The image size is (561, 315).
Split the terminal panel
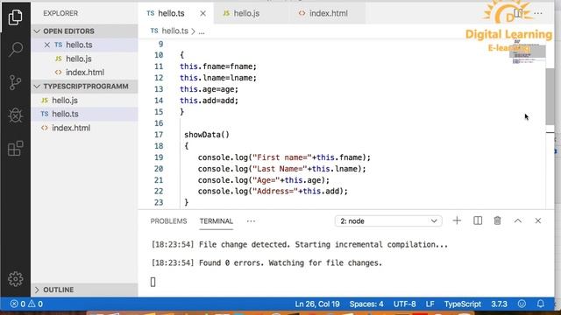(x=478, y=220)
